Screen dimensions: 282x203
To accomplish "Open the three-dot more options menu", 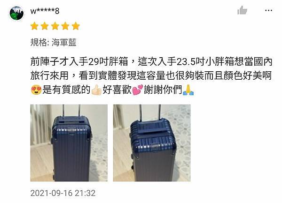I will (268, 10).
